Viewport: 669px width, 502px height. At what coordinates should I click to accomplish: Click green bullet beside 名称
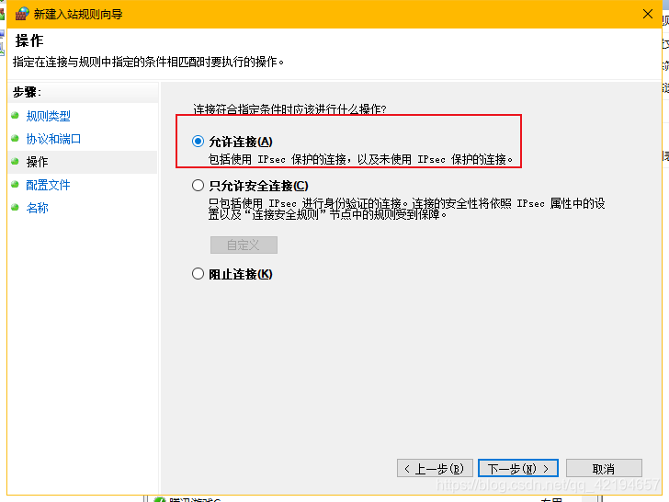point(16,208)
